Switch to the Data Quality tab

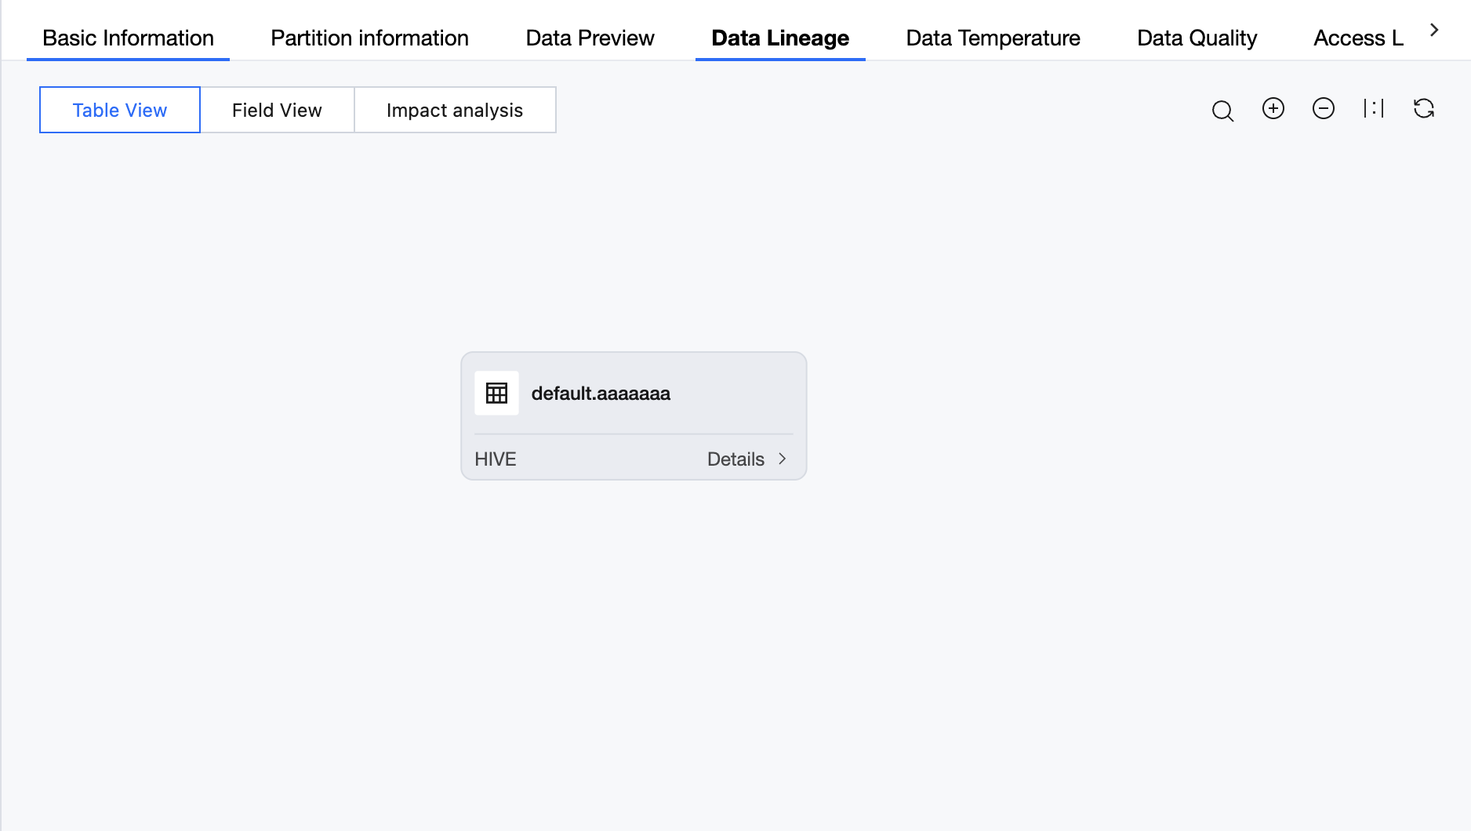[1197, 38]
